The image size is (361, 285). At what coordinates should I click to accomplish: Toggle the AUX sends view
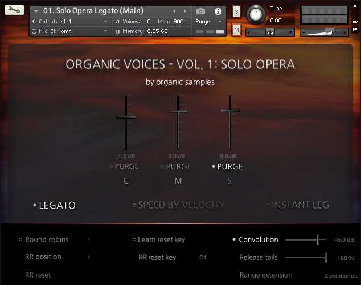click(355, 22)
